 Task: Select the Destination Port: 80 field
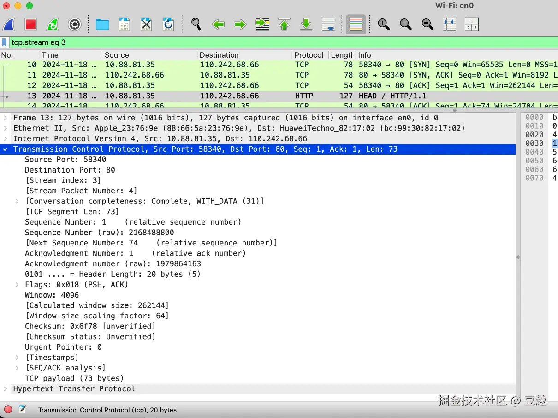coord(70,170)
